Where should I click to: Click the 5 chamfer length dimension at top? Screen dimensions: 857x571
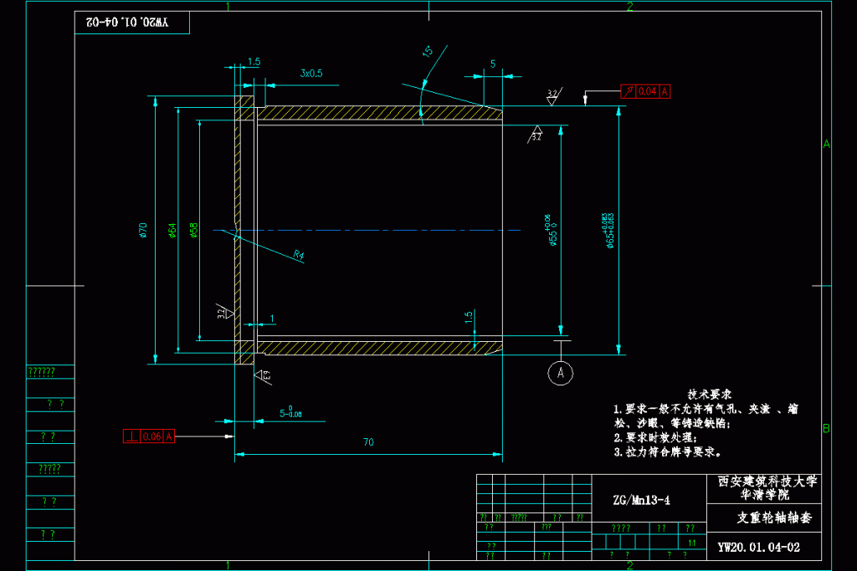coord(493,64)
